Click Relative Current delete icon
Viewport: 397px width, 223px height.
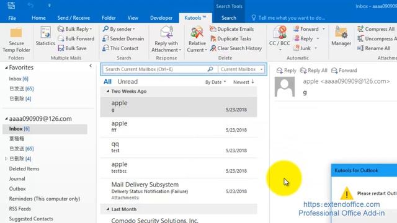[197, 32]
